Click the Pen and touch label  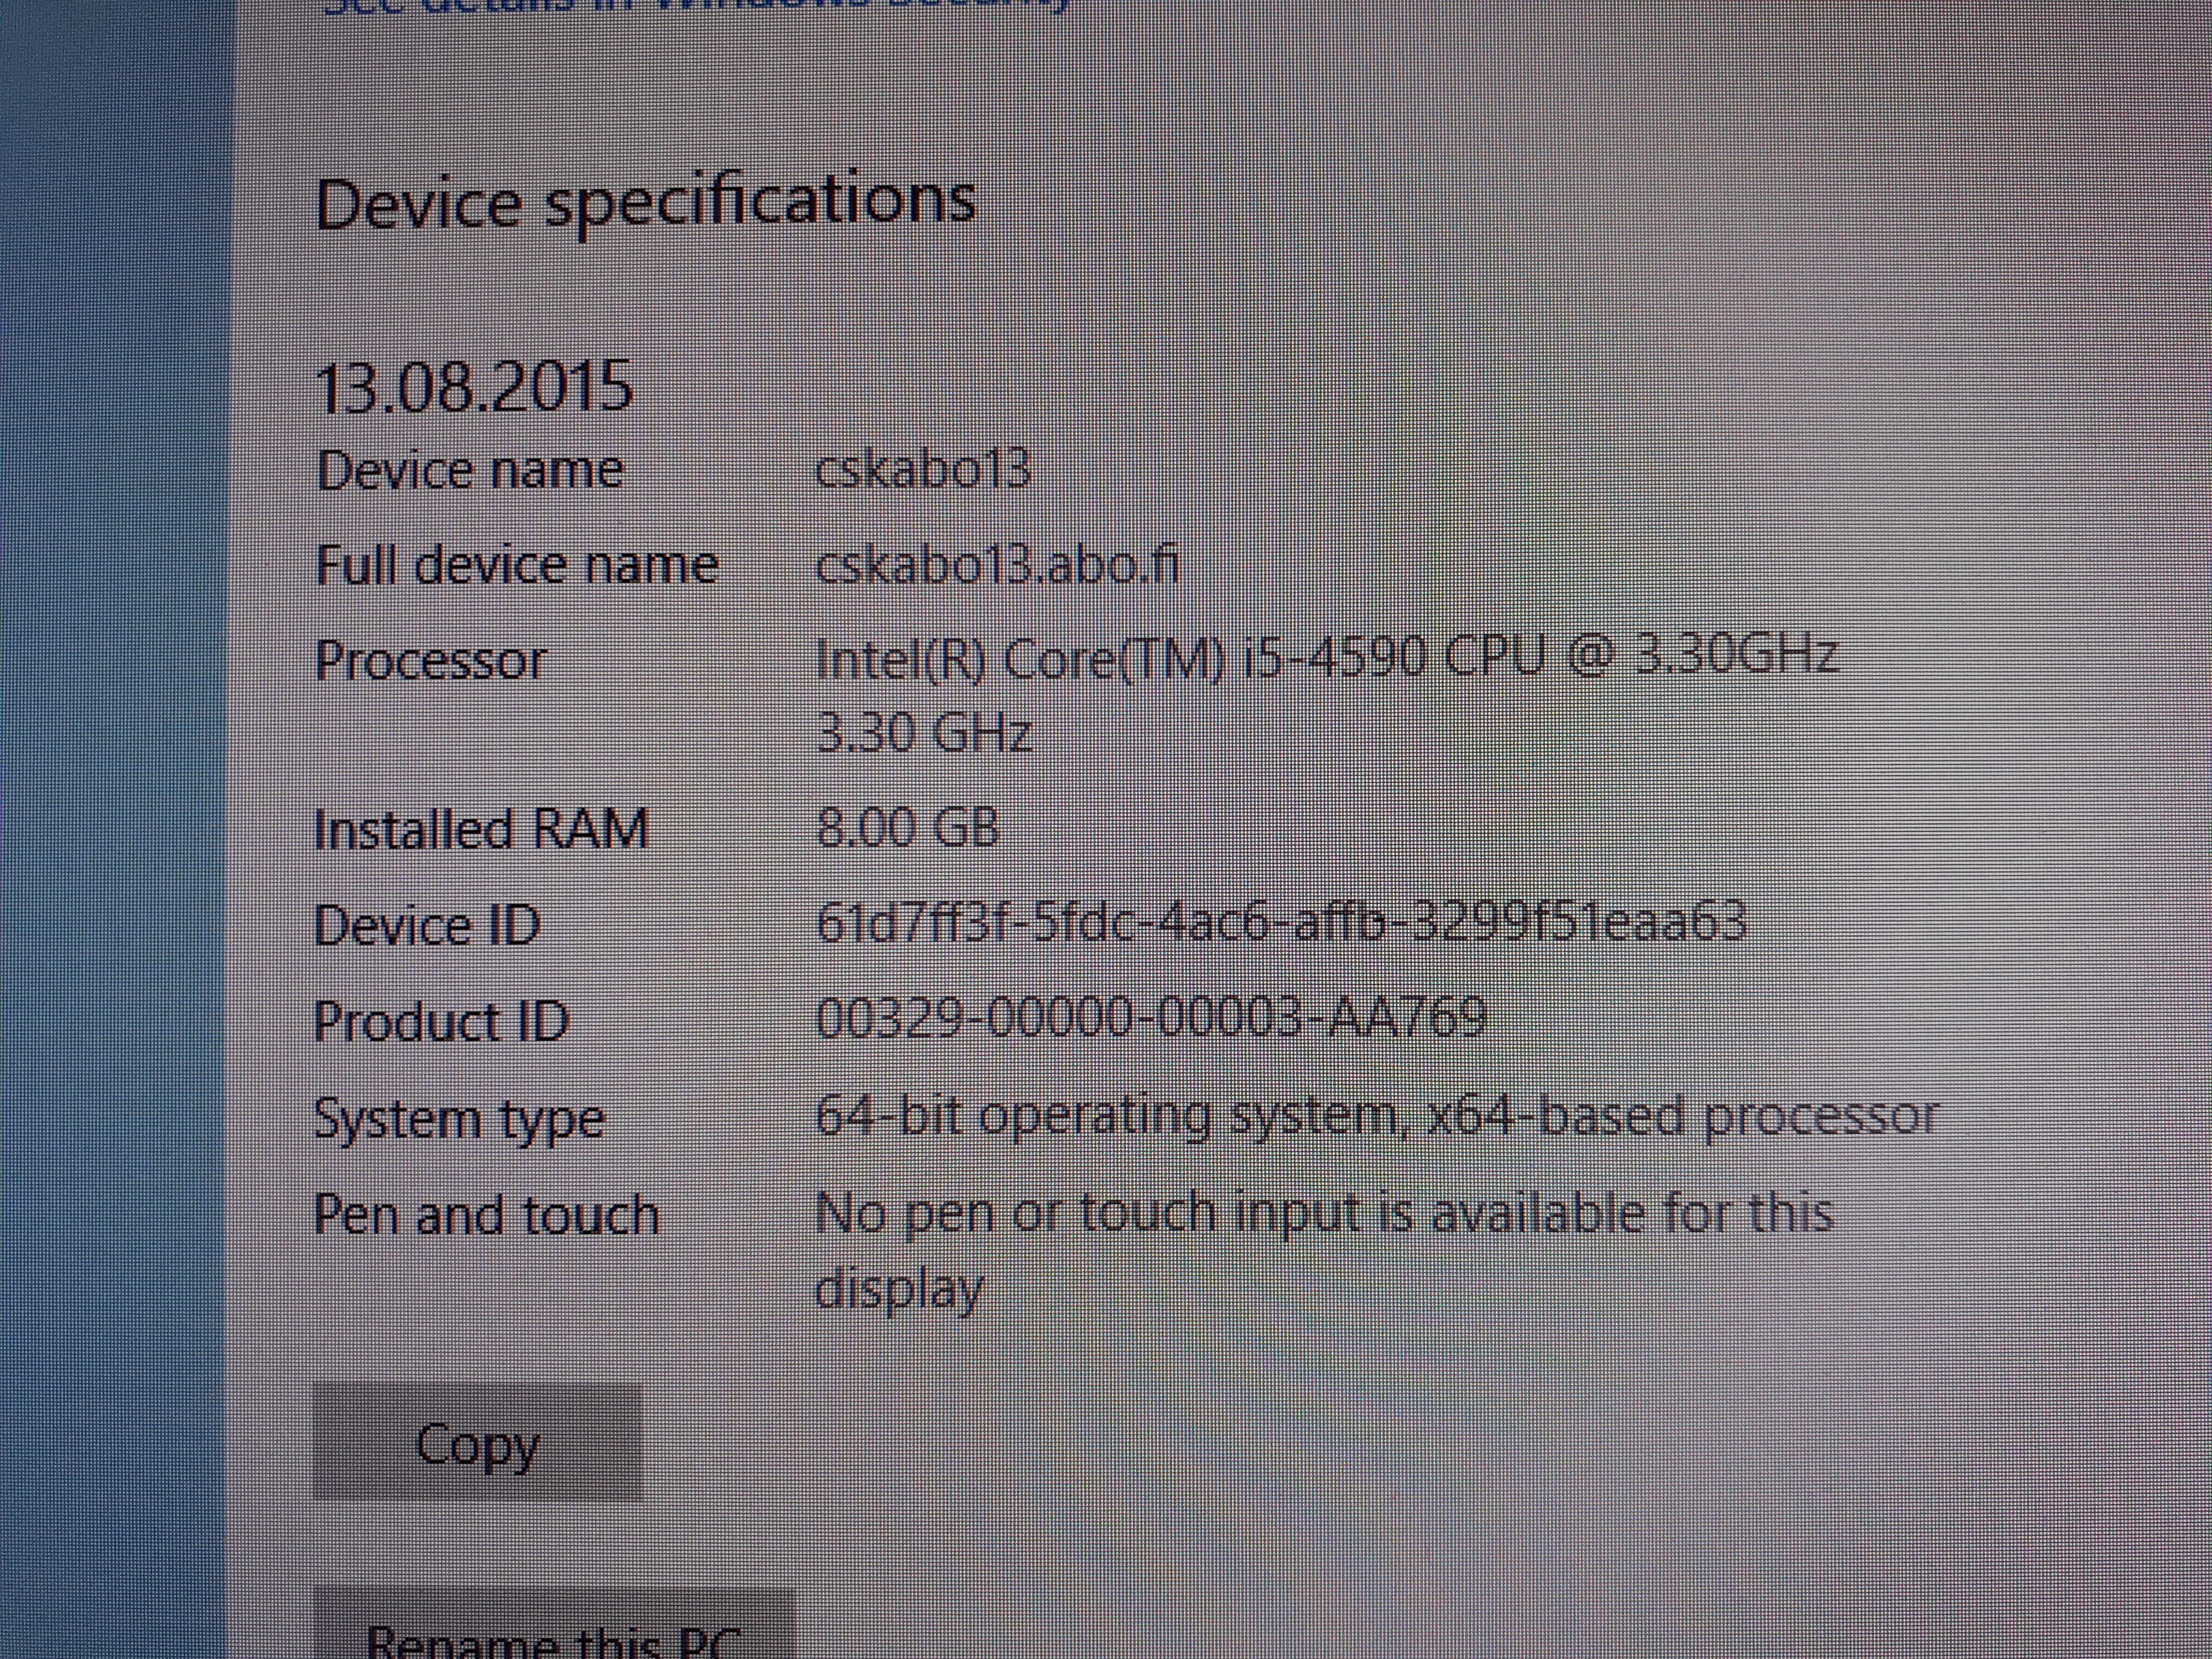pyautogui.click(x=486, y=1214)
